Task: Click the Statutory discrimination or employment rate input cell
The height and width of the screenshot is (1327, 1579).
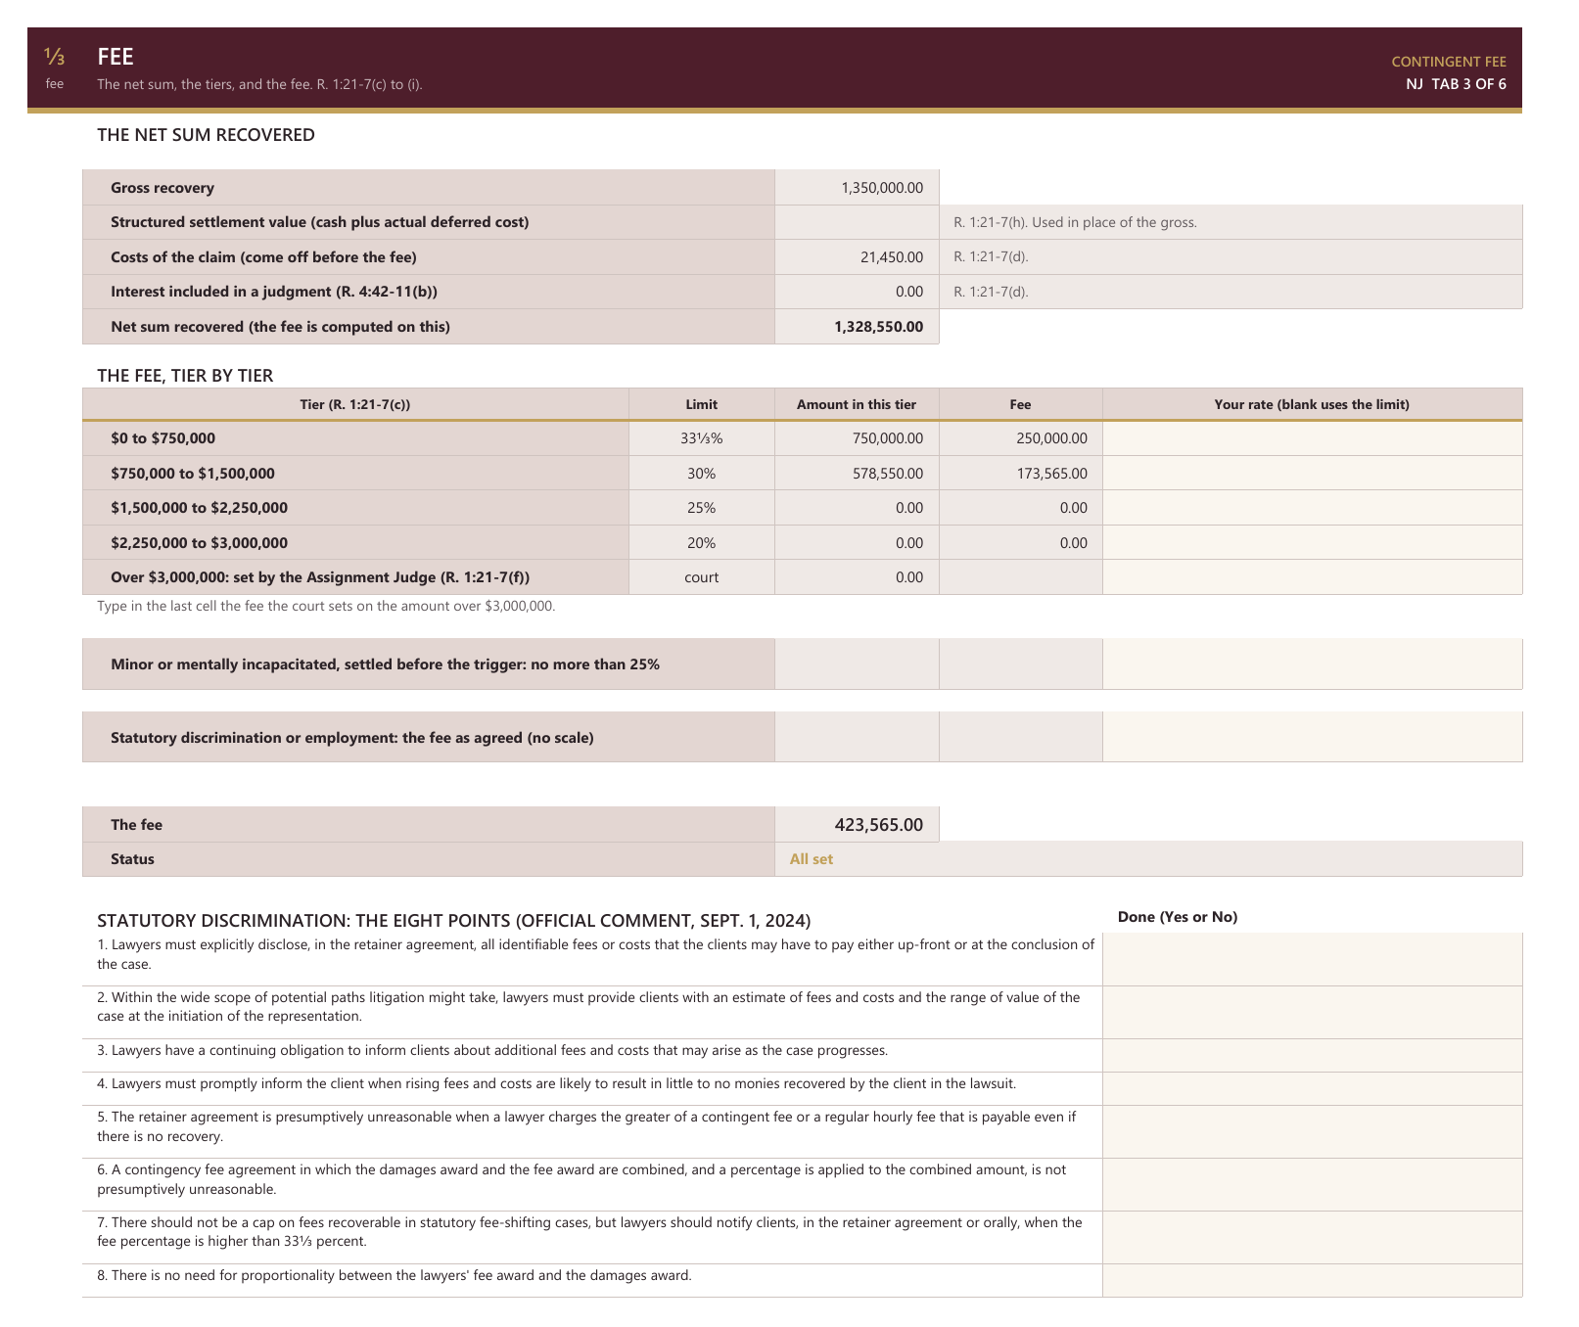Action: (x=1312, y=738)
